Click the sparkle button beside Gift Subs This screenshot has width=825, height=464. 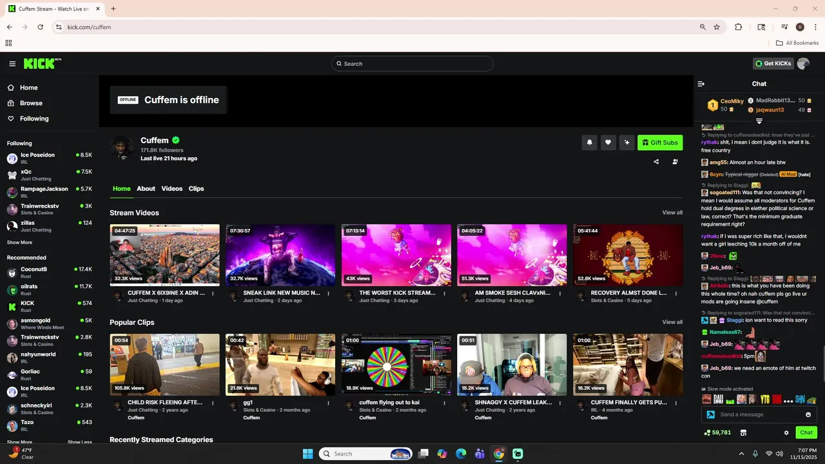626,142
